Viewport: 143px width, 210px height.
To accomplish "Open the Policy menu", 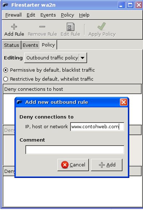I will point(68,15).
